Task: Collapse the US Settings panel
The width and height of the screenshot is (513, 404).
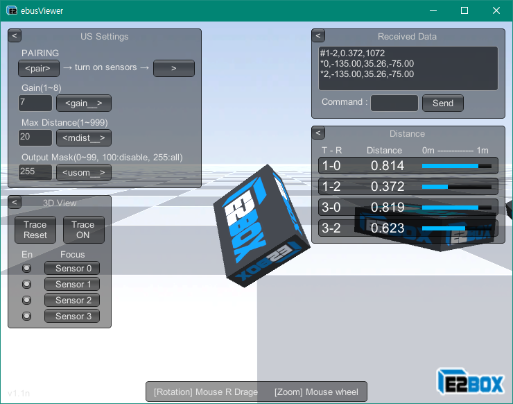Action: point(15,35)
